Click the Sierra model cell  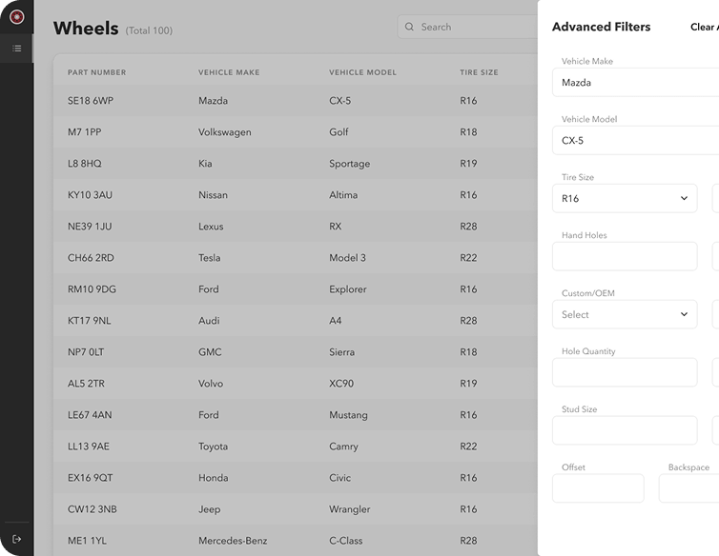[x=341, y=352]
